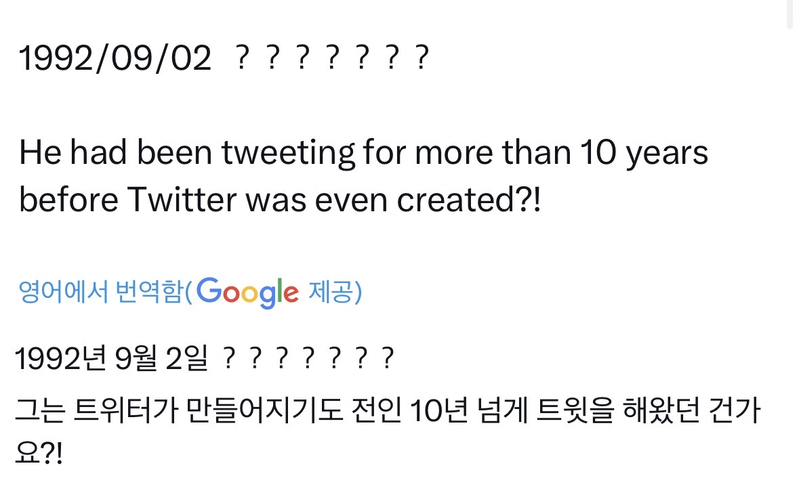Click the question marks after 1992/09/02
The width and height of the screenshot is (799, 495).
pyautogui.click(x=331, y=60)
